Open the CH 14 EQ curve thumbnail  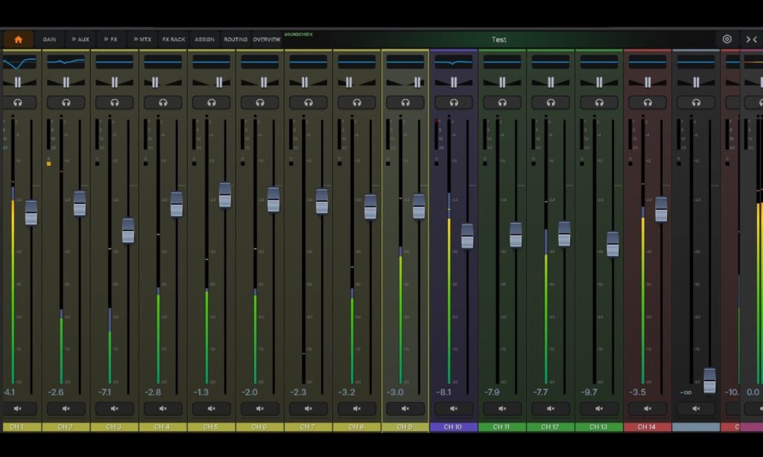(x=648, y=62)
